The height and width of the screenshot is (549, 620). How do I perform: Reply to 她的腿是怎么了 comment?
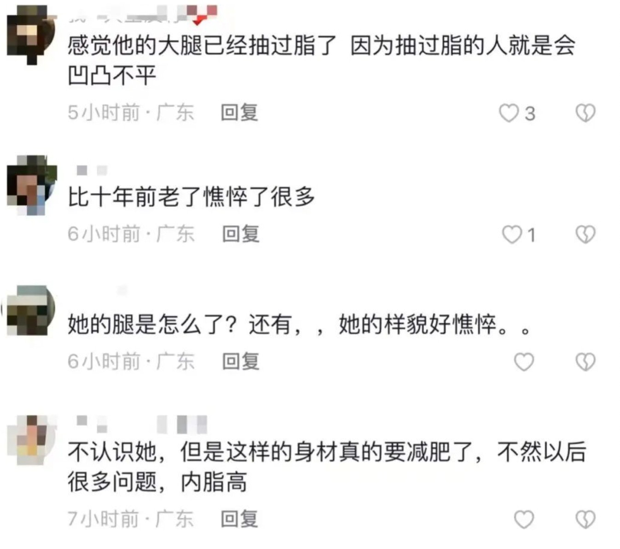tap(240, 361)
